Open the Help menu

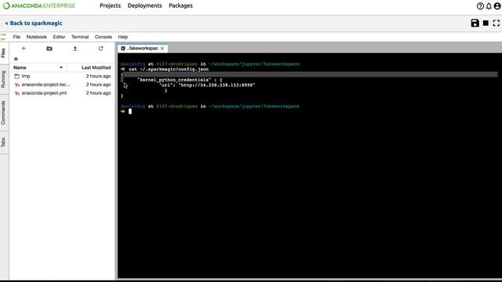(x=123, y=37)
